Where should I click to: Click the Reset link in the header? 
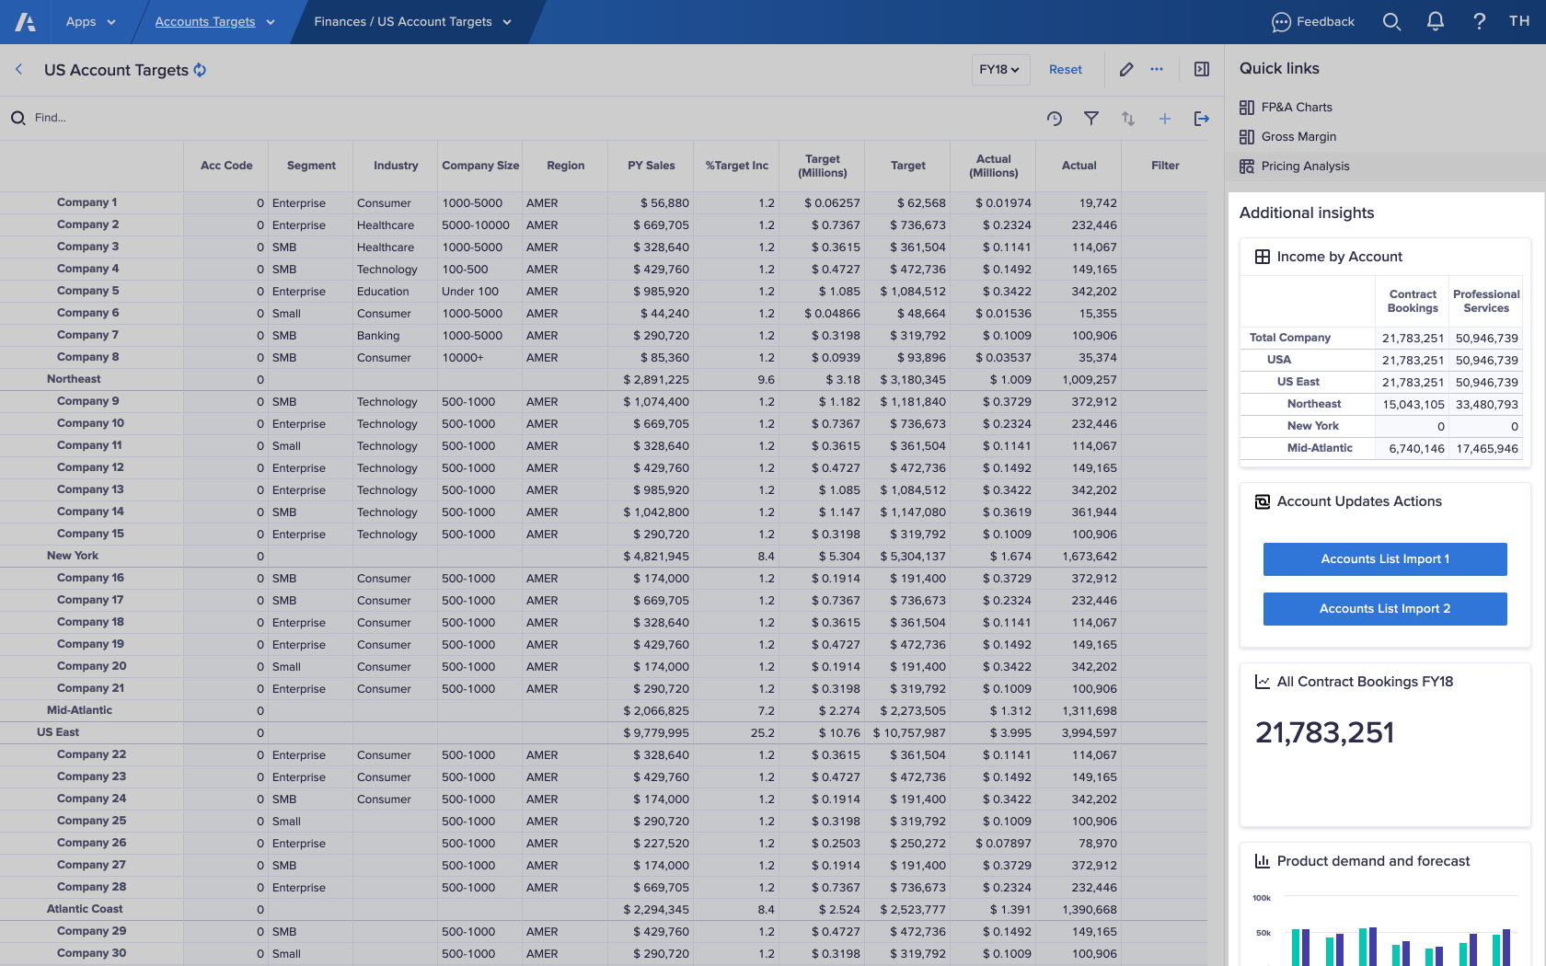click(x=1065, y=69)
